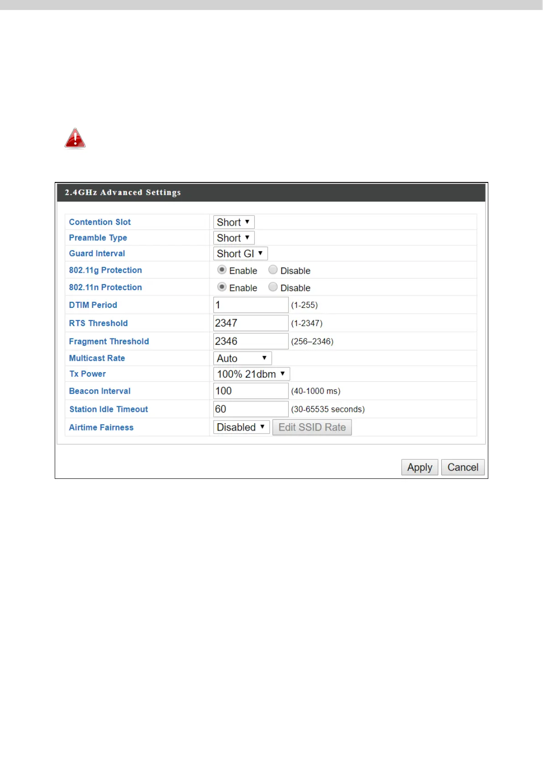Click the red warning triangle icon

coord(75,139)
